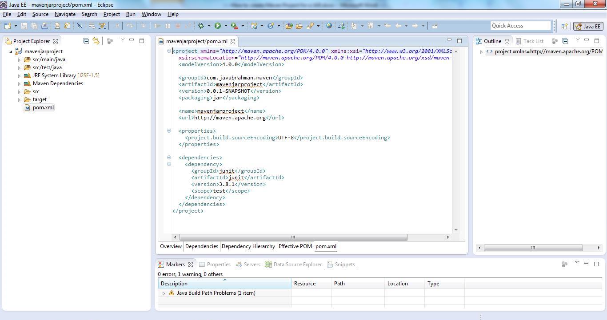Switch to the Dependency Hierarchy tab
The height and width of the screenshot is (320, 607).
[x=248, y=246]
